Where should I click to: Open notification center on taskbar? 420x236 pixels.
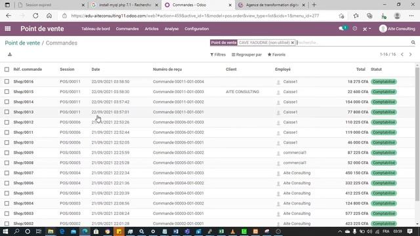click(x=409, y=231)
